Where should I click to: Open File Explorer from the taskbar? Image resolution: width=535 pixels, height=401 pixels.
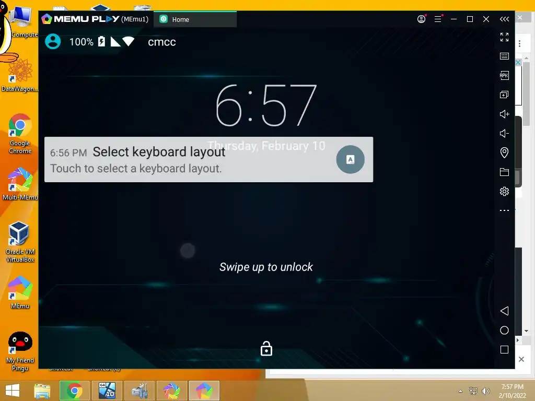(x=42, y=391)
